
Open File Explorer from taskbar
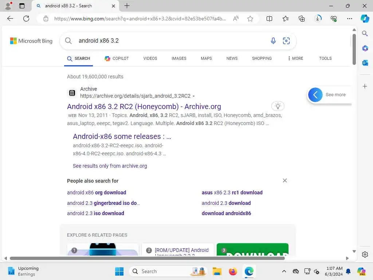tap(217, 271)
